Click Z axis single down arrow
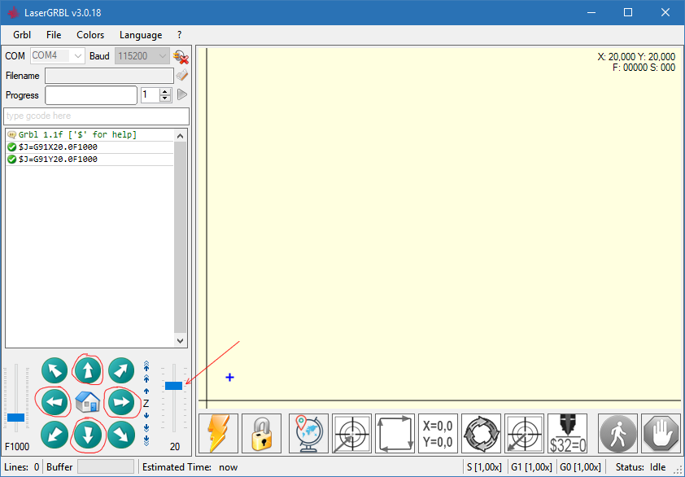 [x=146, y=415]
